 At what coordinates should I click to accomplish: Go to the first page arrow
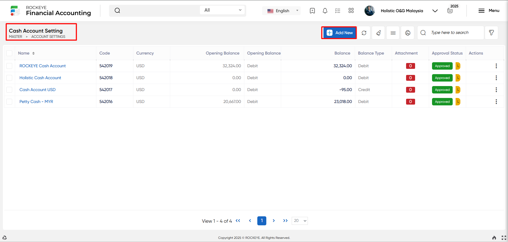(238, 221)
